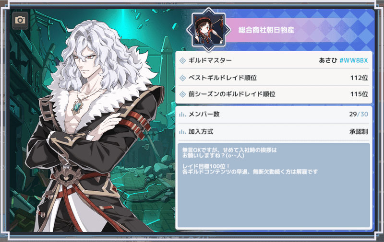Click the ベストギルドレイド順位 diamond icon

[x=183, y=78]
